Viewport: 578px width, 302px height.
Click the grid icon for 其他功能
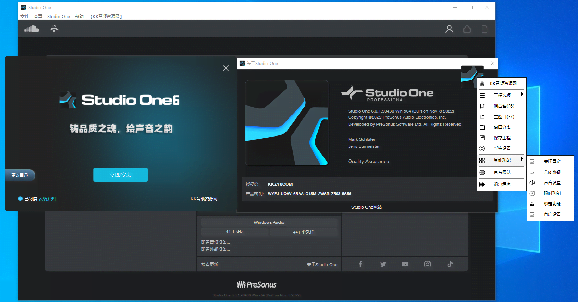(482, 161)
